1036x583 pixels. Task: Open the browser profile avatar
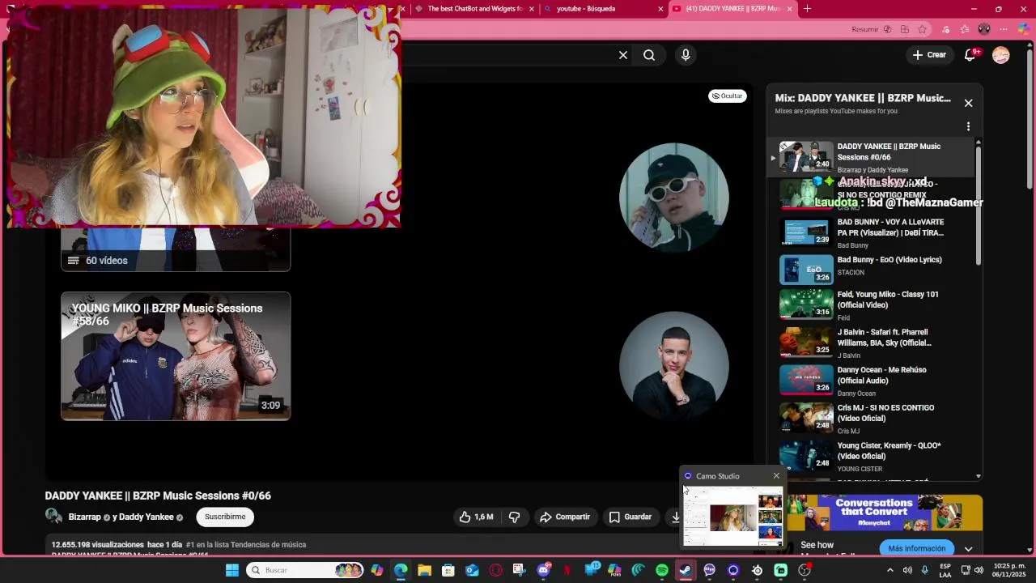click(x=984, y=29)
